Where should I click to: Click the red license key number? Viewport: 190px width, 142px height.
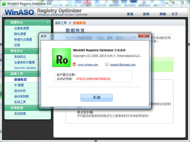[93, 79]
